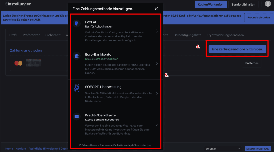The width and height of the screenshot is (274, 152).
Task: Click the Einstellungen page title
Action: (18, 4)
